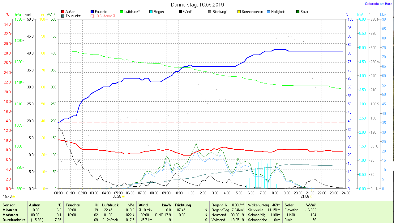Click the Helligkeit legend square
Image resolution: width=394 pixels, height=223 pixels.
pos(268,12)
